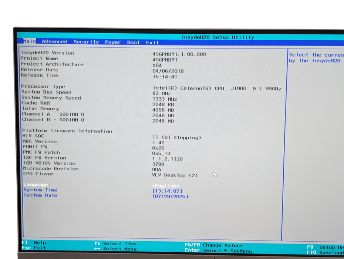Click the Cache RAM label
The width and height of the screenshot is (344, 259).
click(36, 103)
